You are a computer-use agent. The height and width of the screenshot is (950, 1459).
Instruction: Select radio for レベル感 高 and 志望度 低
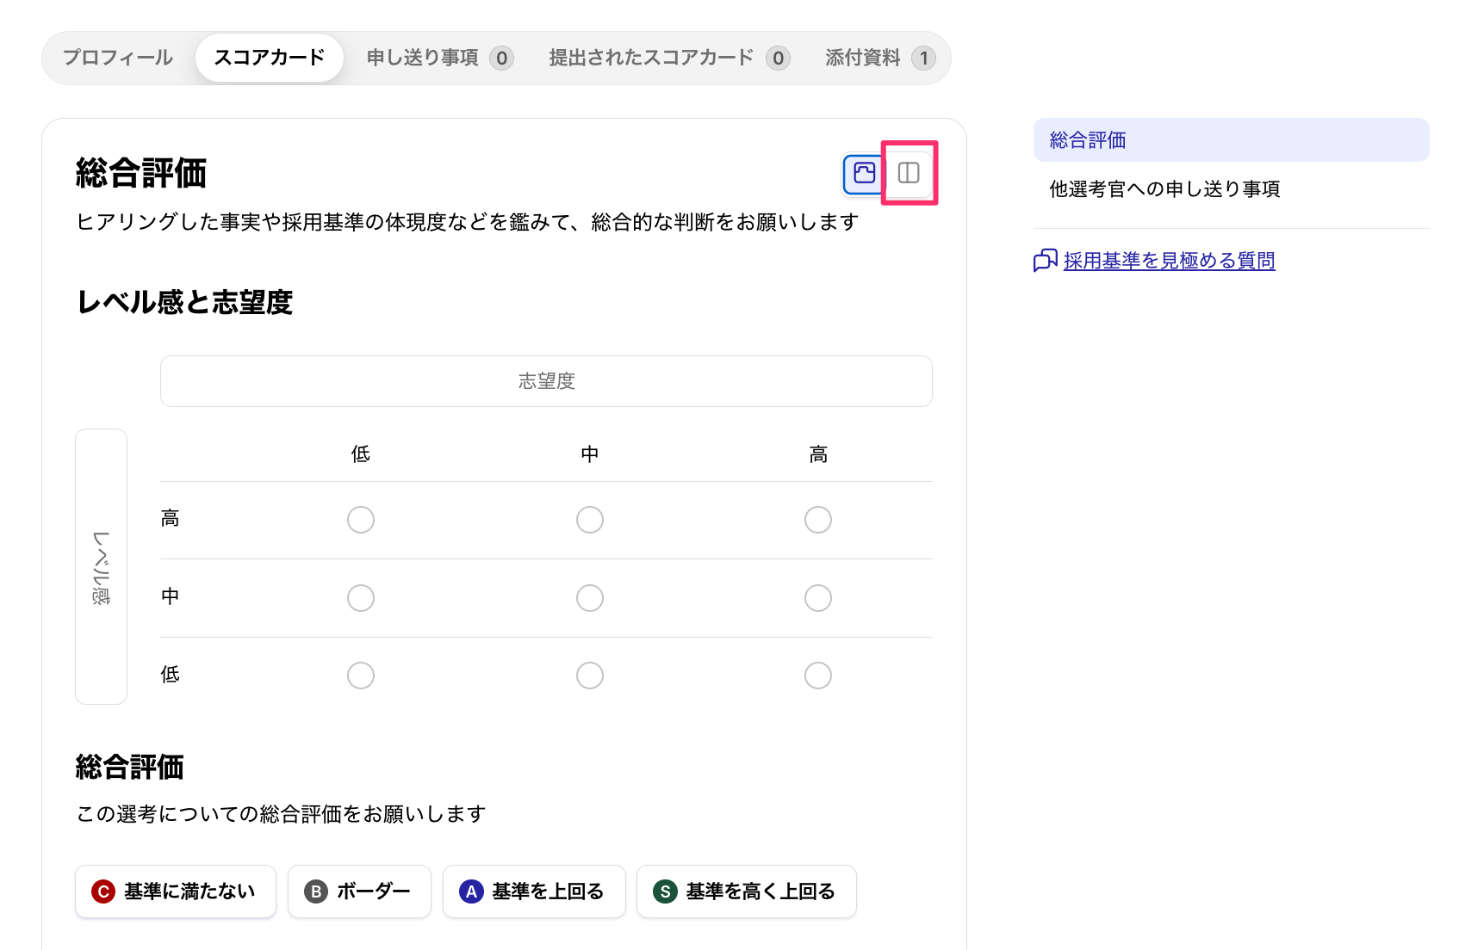(361, 520)
